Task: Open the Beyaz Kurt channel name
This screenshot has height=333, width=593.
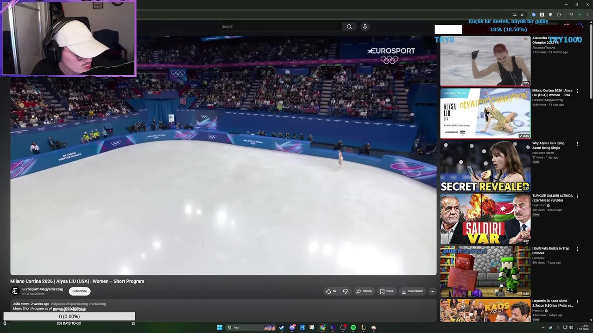Action: point(539,205)
